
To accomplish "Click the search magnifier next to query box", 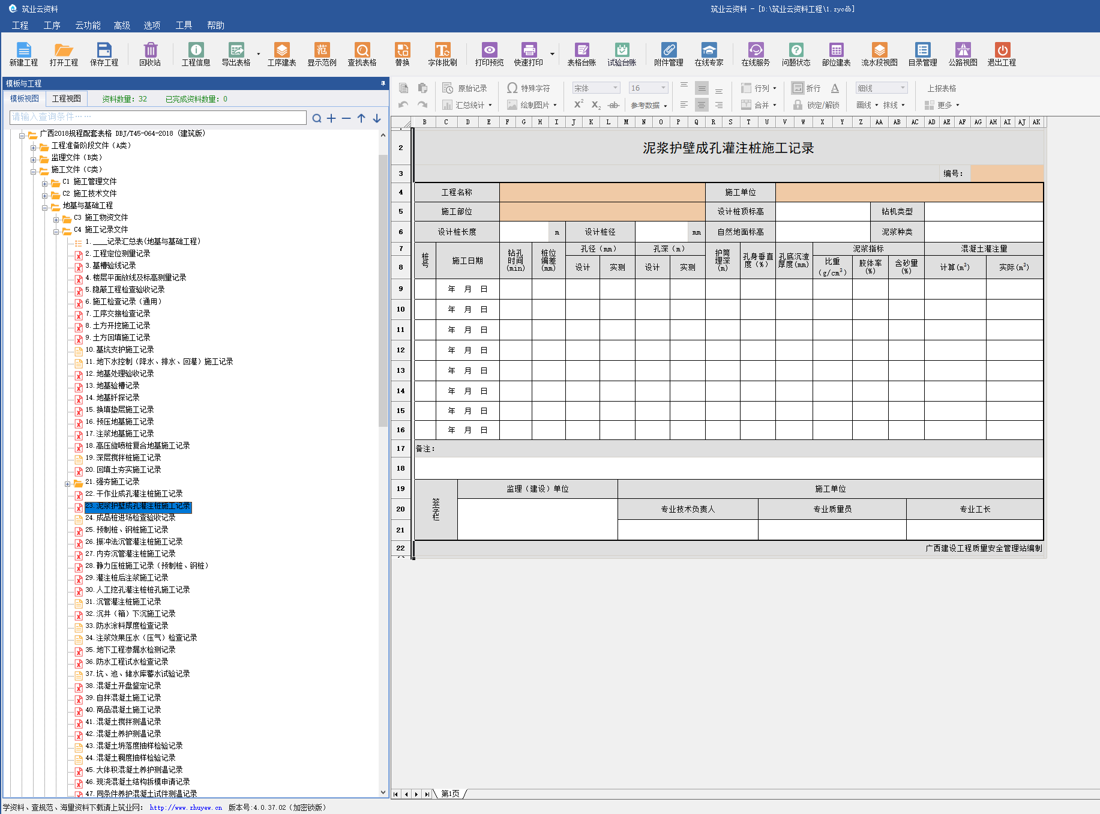I will [x=316, y=118].
